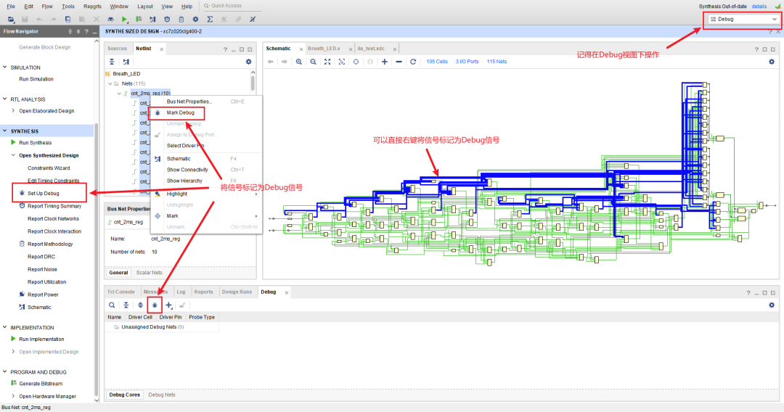Collapse the Nets (115) tree node
The width and height of the screenshot is (784, 412).
[x=110, y=83]
